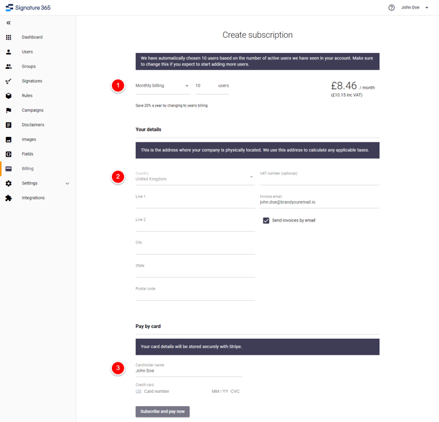Open the Groups people icon
Image resolution: width=439 pixels, height=422 pixels.
click(x=9, y=66)
